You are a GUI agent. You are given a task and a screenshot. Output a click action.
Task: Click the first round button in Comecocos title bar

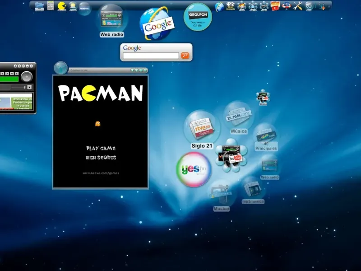point(133,70)
